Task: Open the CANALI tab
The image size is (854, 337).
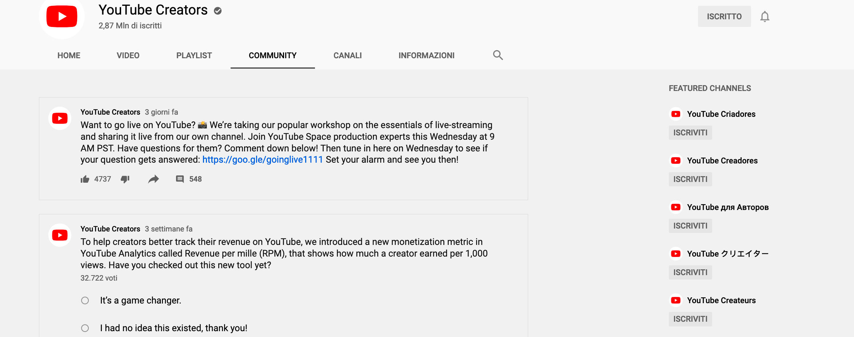Action: 347,55
